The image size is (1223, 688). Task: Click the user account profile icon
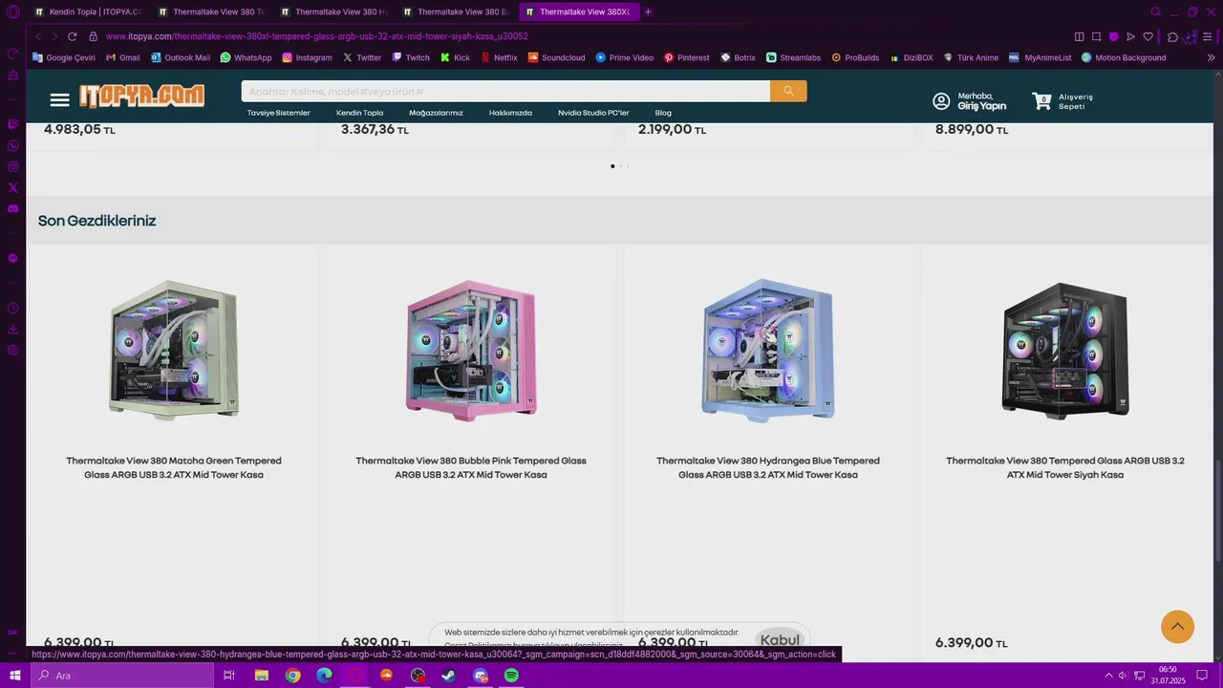point(941,100)
